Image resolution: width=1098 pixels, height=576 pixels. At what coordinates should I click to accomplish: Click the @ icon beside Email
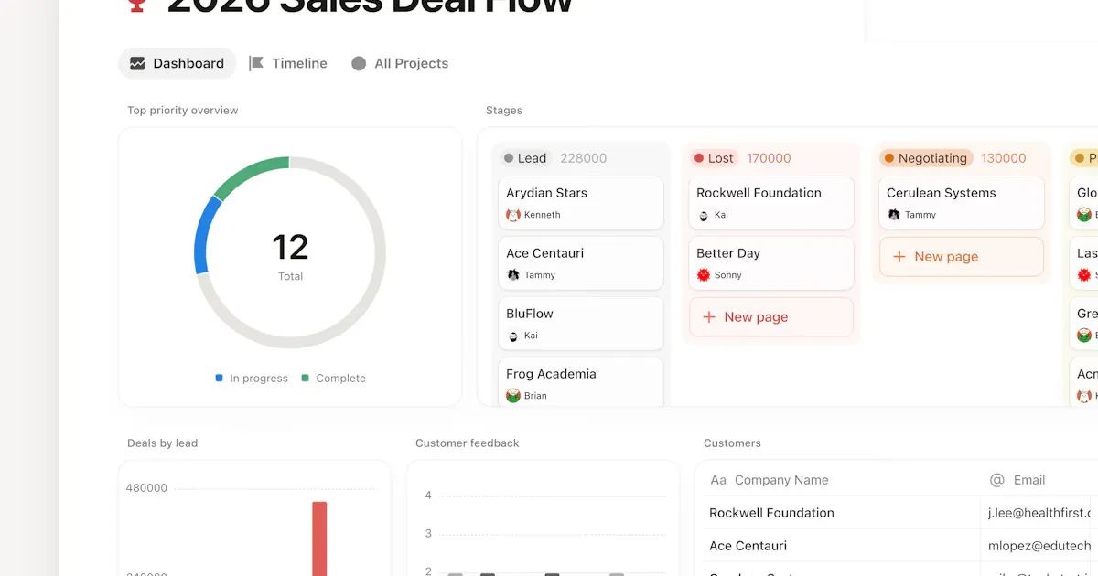coord(997,480)
